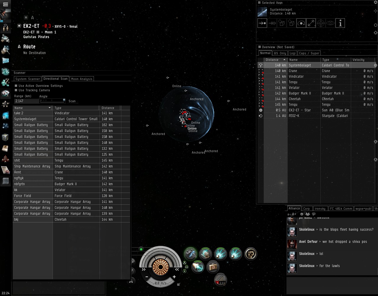This screenshot has height=296, width=378.
Task: Select the EK2-ET - Star overview row
Action: click(x=317, y=110)
